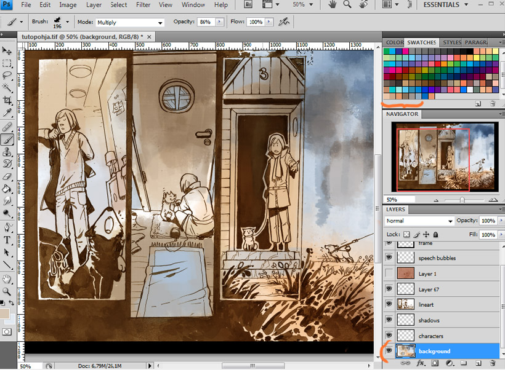The image size is (505, 370).
Task: Click the brush Opacity field
Action: point(205,22)
